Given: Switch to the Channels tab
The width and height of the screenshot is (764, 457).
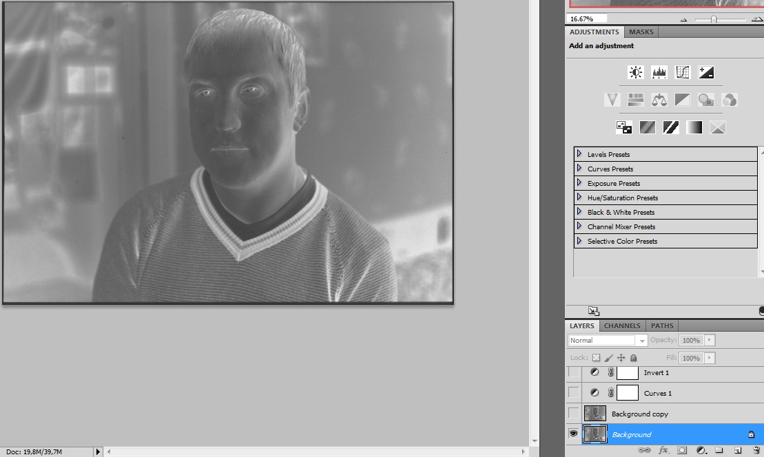Looking at the screenshot, I should pos(623,326).
